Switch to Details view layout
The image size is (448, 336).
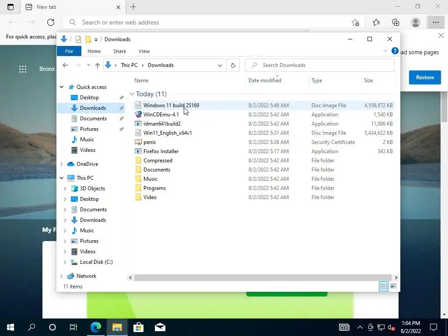tap(383, 286)
